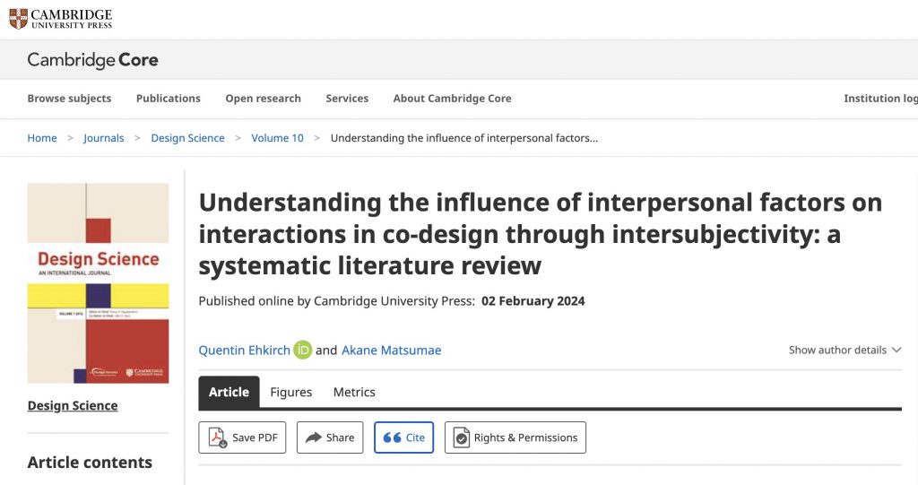Click the Journals breadcrumb link

point(104,138)
